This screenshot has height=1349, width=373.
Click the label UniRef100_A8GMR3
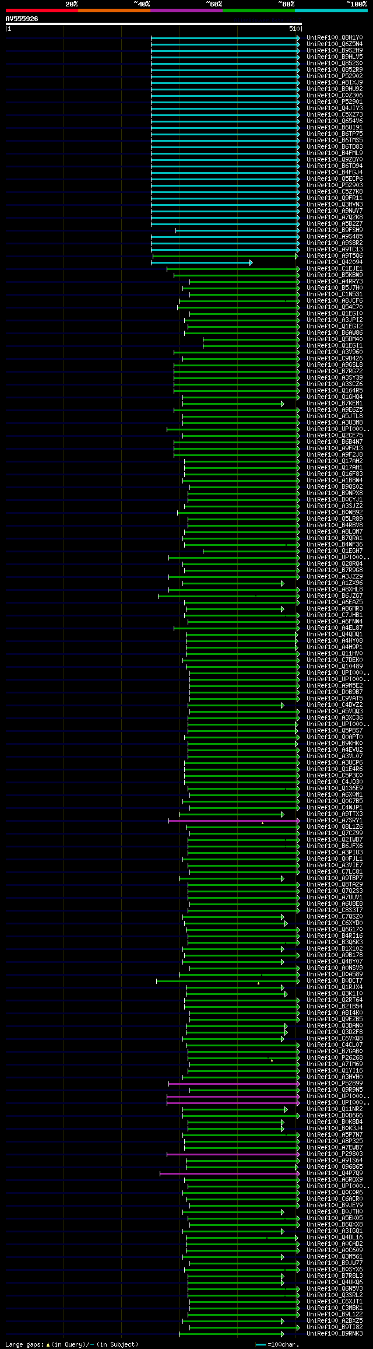click(x=335, y=609)
